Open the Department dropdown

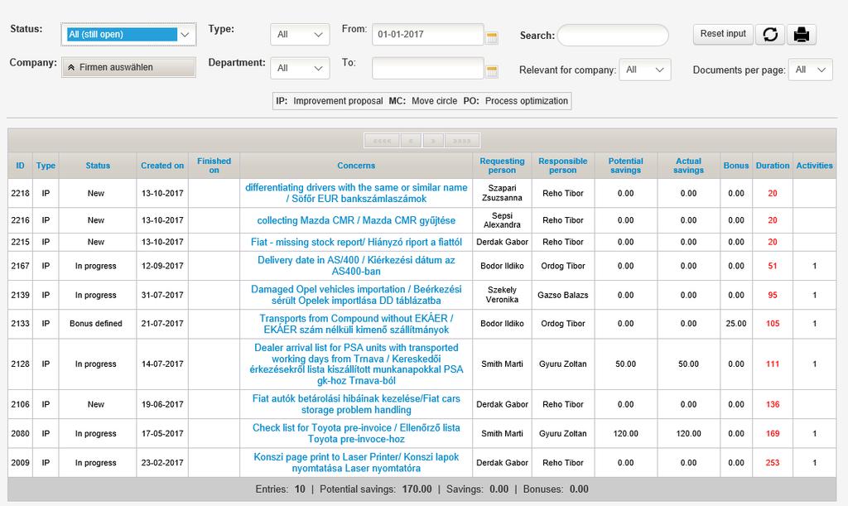pyautogui.click(x=300, y=68)
